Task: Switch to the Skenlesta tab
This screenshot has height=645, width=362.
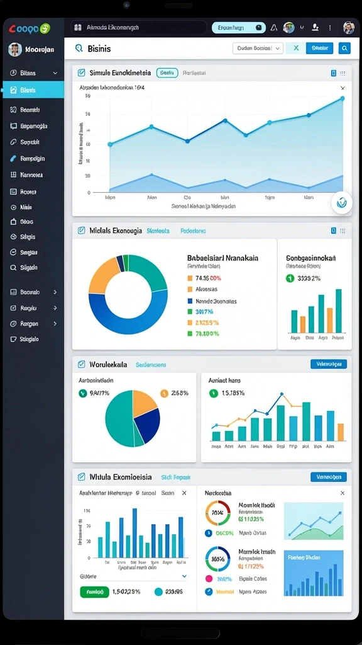Action: pos(158,231)
